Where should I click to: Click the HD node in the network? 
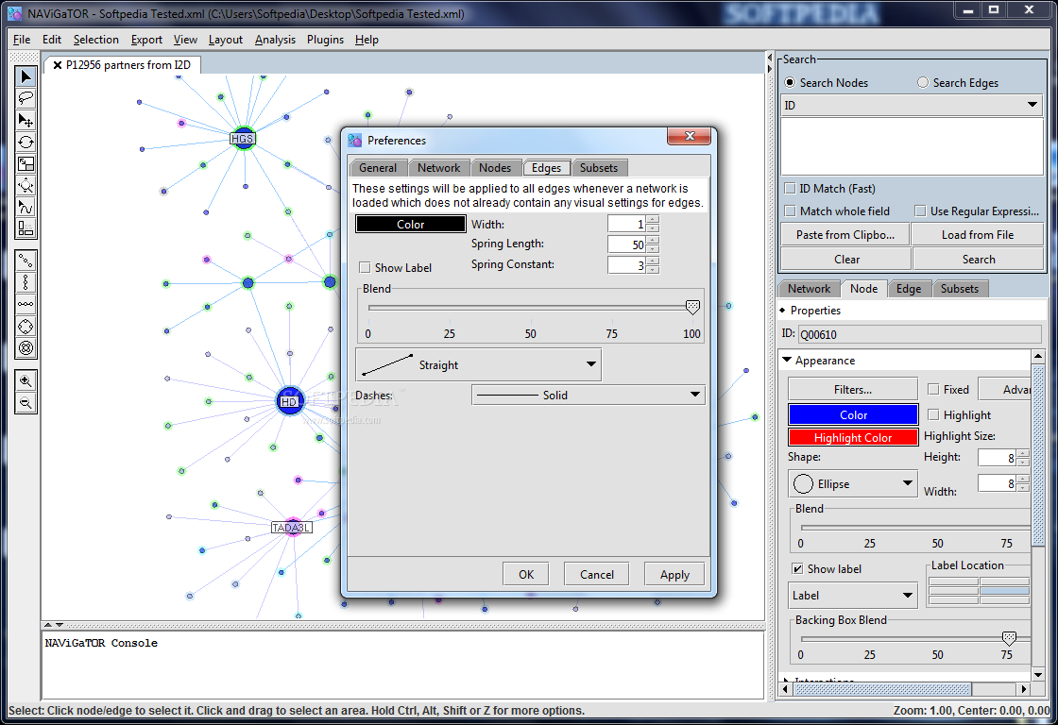click(289, 402)
